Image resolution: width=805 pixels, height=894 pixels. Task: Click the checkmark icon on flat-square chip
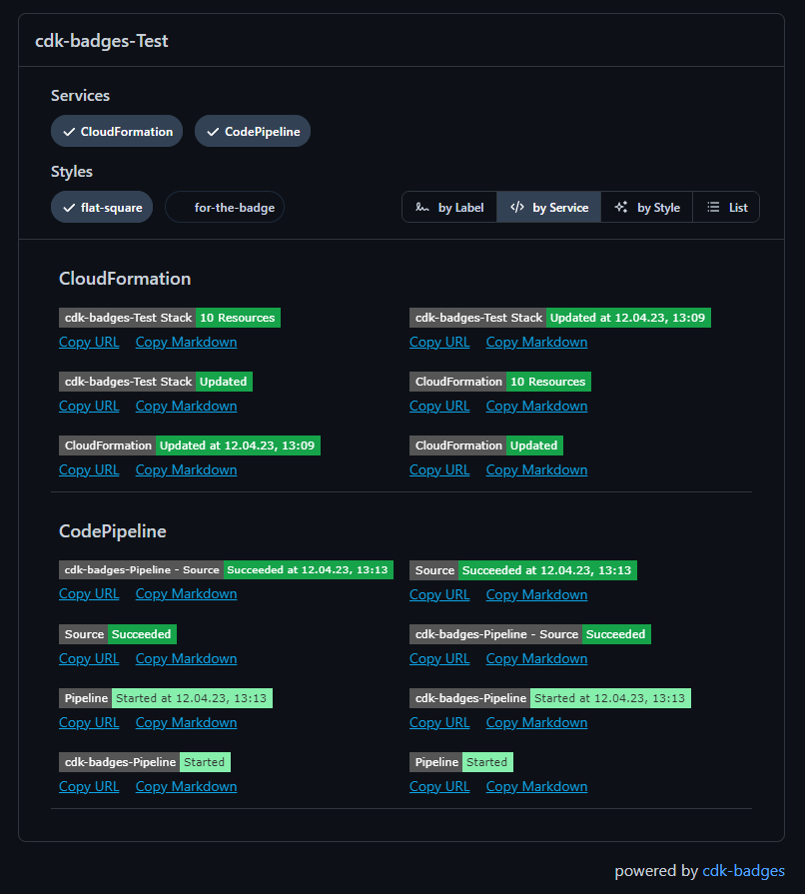tap(69, 208)
